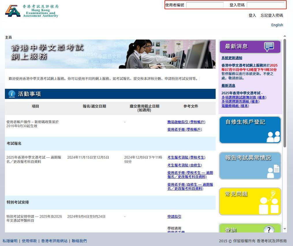This screenshot has height=246, width=293.
Task: Click the 2024年11月15日至12月5日 date cell
Action: 88,157
